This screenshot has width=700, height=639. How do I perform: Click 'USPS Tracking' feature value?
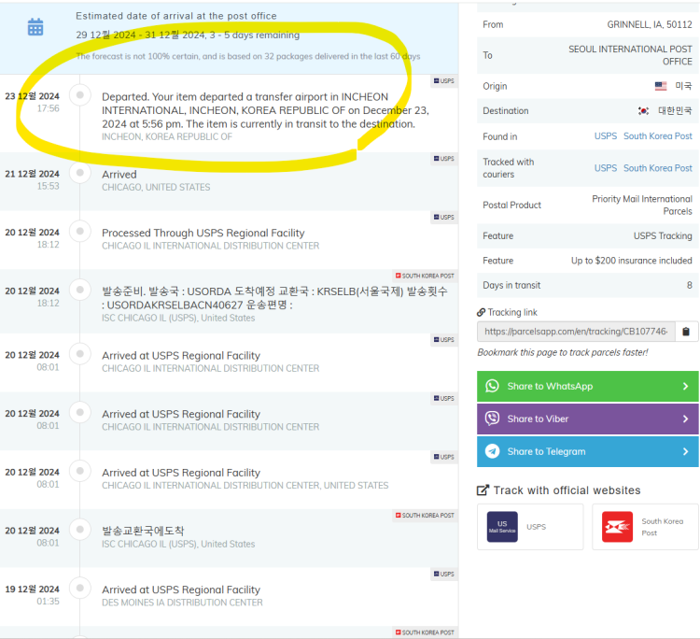[x=663, y=236]
